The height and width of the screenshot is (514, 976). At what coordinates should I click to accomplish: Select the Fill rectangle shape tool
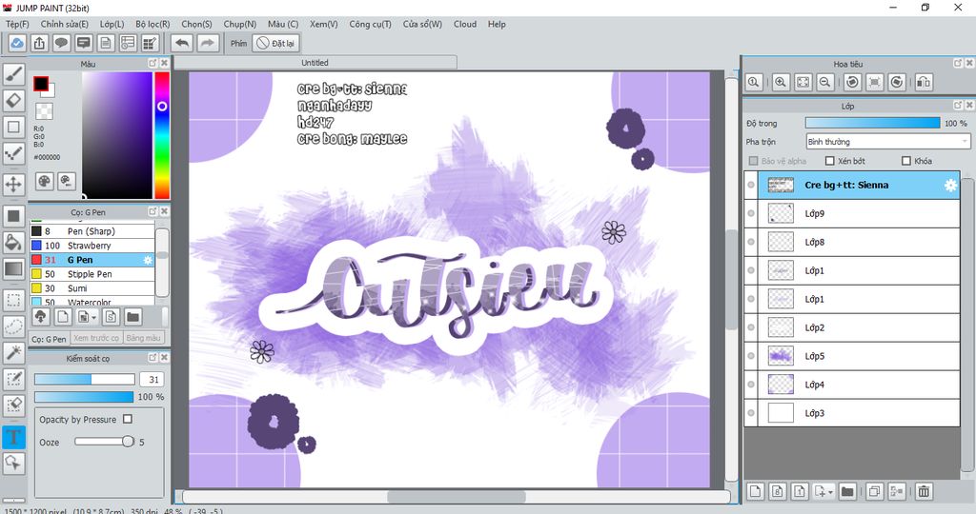[13, 216]
